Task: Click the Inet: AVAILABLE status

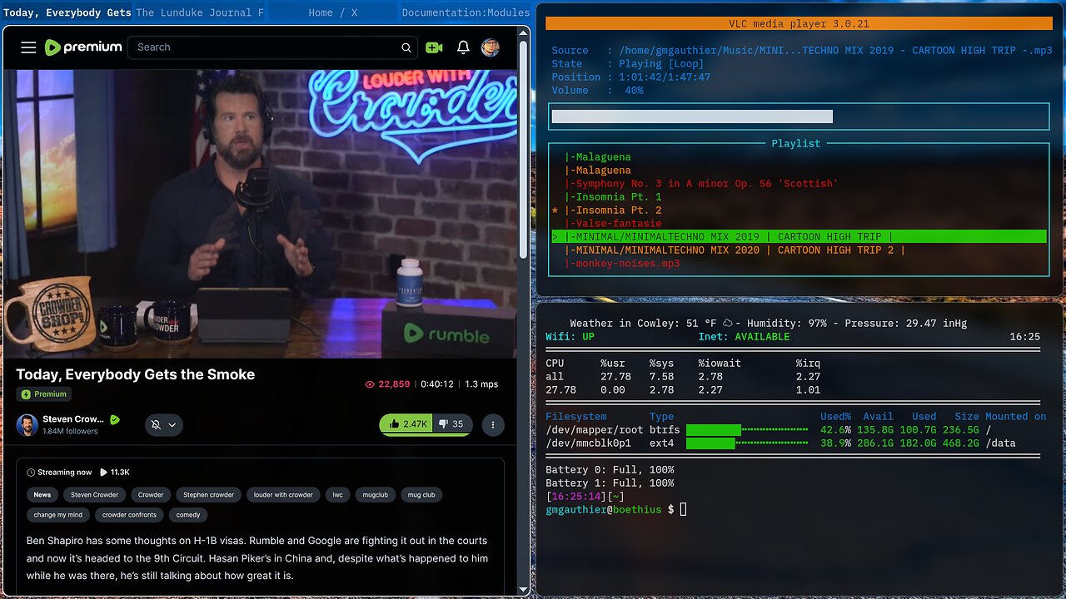Action: (744, 336)
